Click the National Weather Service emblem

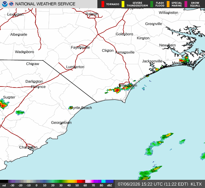(11, 4)
